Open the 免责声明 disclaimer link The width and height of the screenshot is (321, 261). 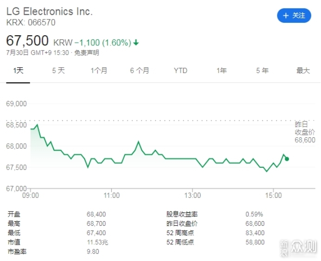87,53
